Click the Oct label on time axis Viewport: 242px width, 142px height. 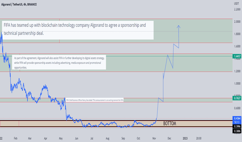138,138
